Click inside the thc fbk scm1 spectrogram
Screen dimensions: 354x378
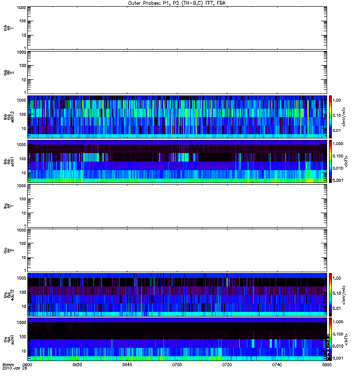[x=177, y=339]
